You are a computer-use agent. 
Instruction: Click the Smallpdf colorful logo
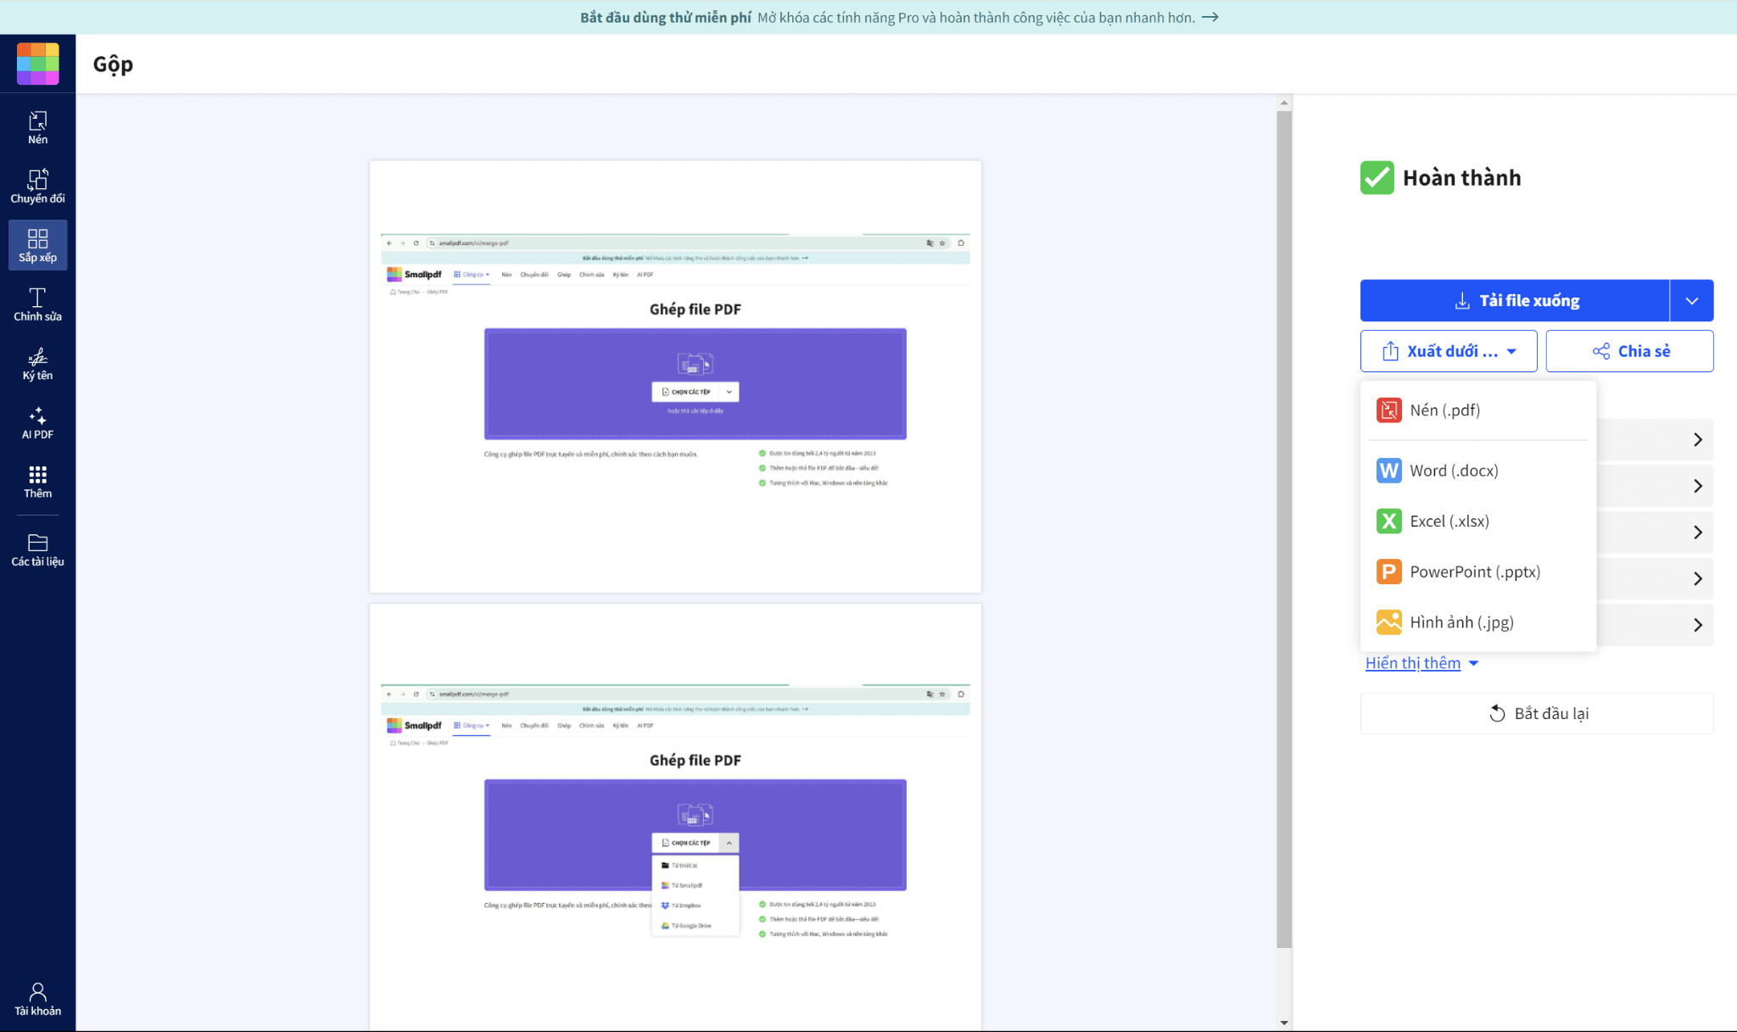click(37, 64)
